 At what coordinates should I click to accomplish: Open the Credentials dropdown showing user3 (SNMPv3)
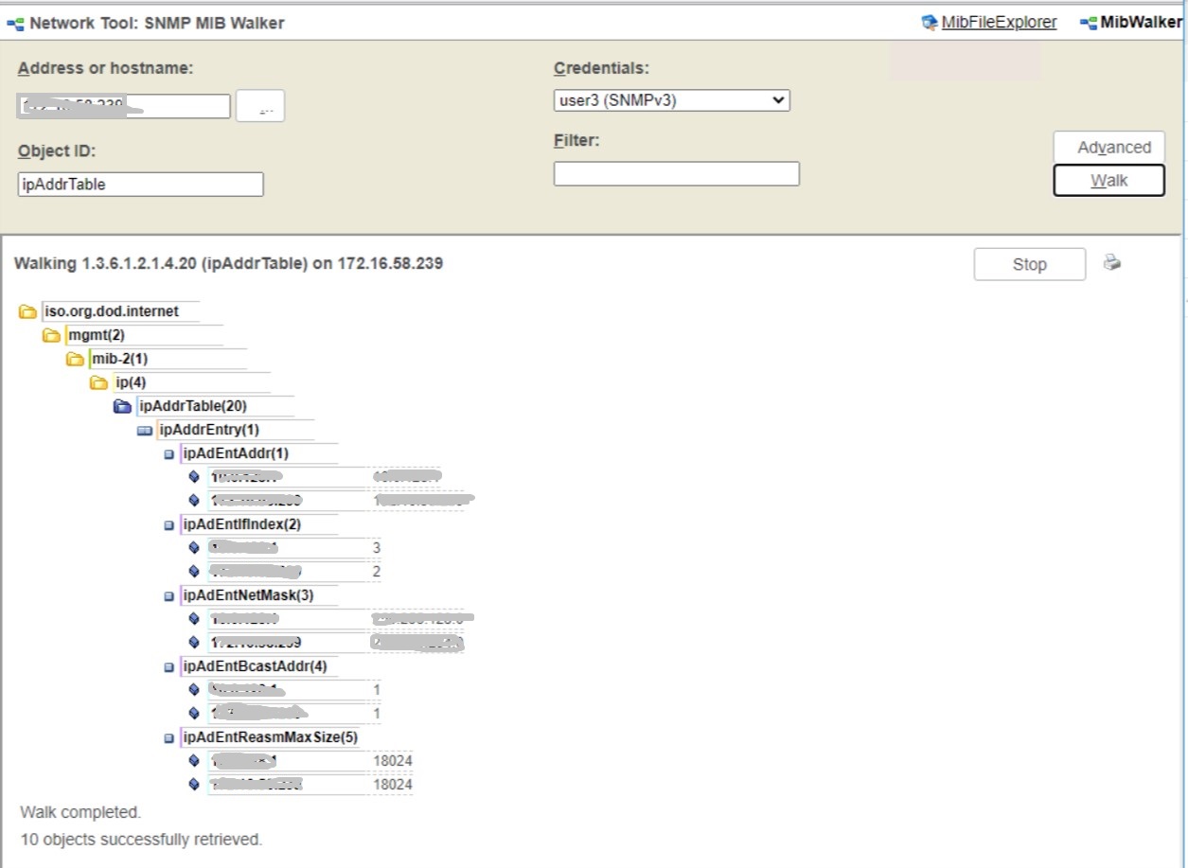pos(672,99)
